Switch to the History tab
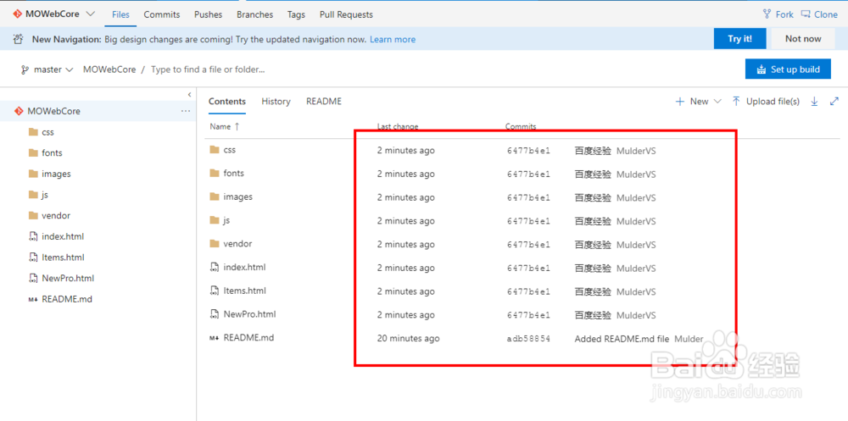The image size is (848, 421). (x=276, y=102)
